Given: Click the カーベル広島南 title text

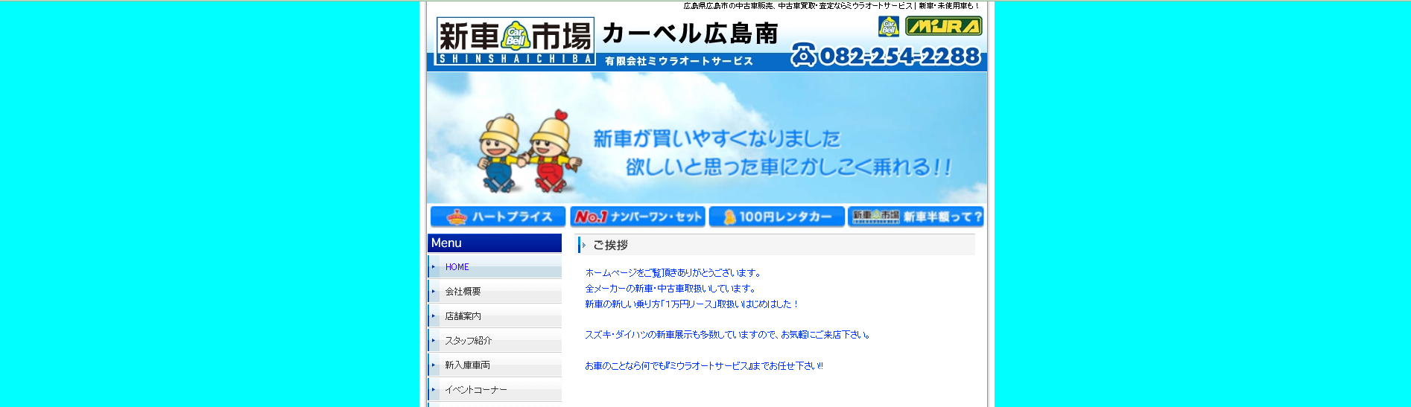Looking at the screenshot, I should pos(690,33).
